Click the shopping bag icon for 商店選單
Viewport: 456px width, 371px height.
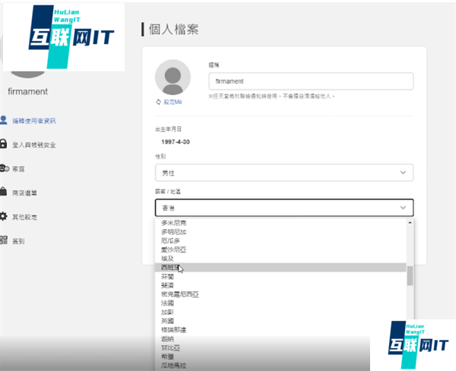(4, 193)
